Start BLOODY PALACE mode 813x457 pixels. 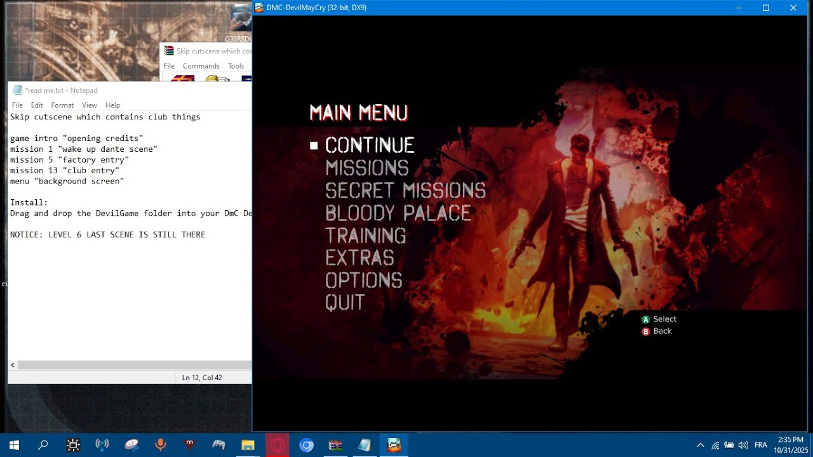pyautogui.click(x=398, y=213)
